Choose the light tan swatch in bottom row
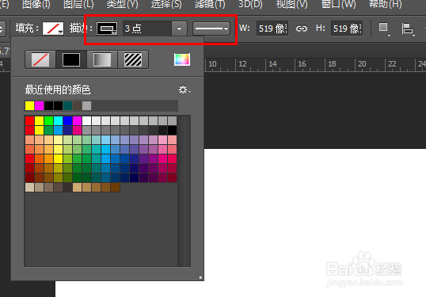Viewport: 426px width, 297px height. point(29,187)
